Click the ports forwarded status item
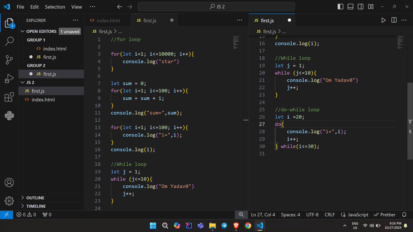 [x=47, y=215]
